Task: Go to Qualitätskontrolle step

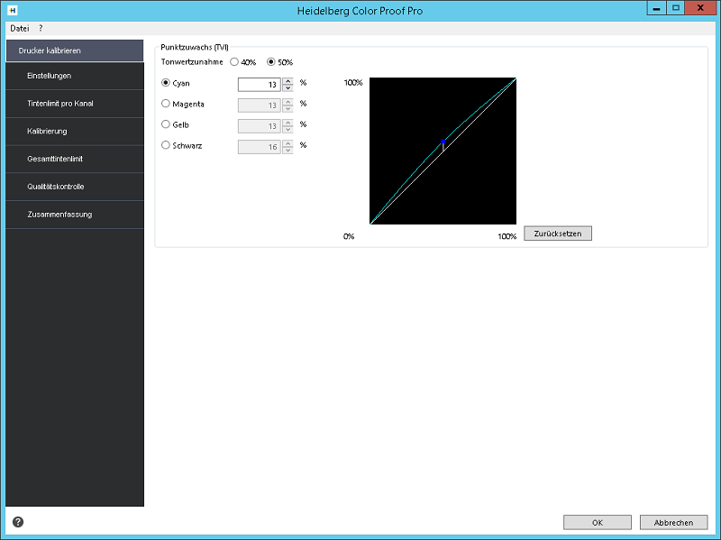Action: [75, 187]
